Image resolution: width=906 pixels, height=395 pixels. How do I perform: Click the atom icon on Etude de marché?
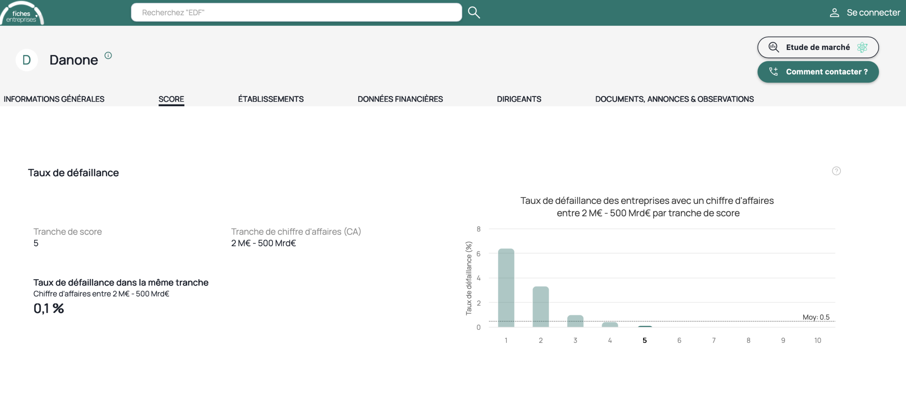coord(862,47)
